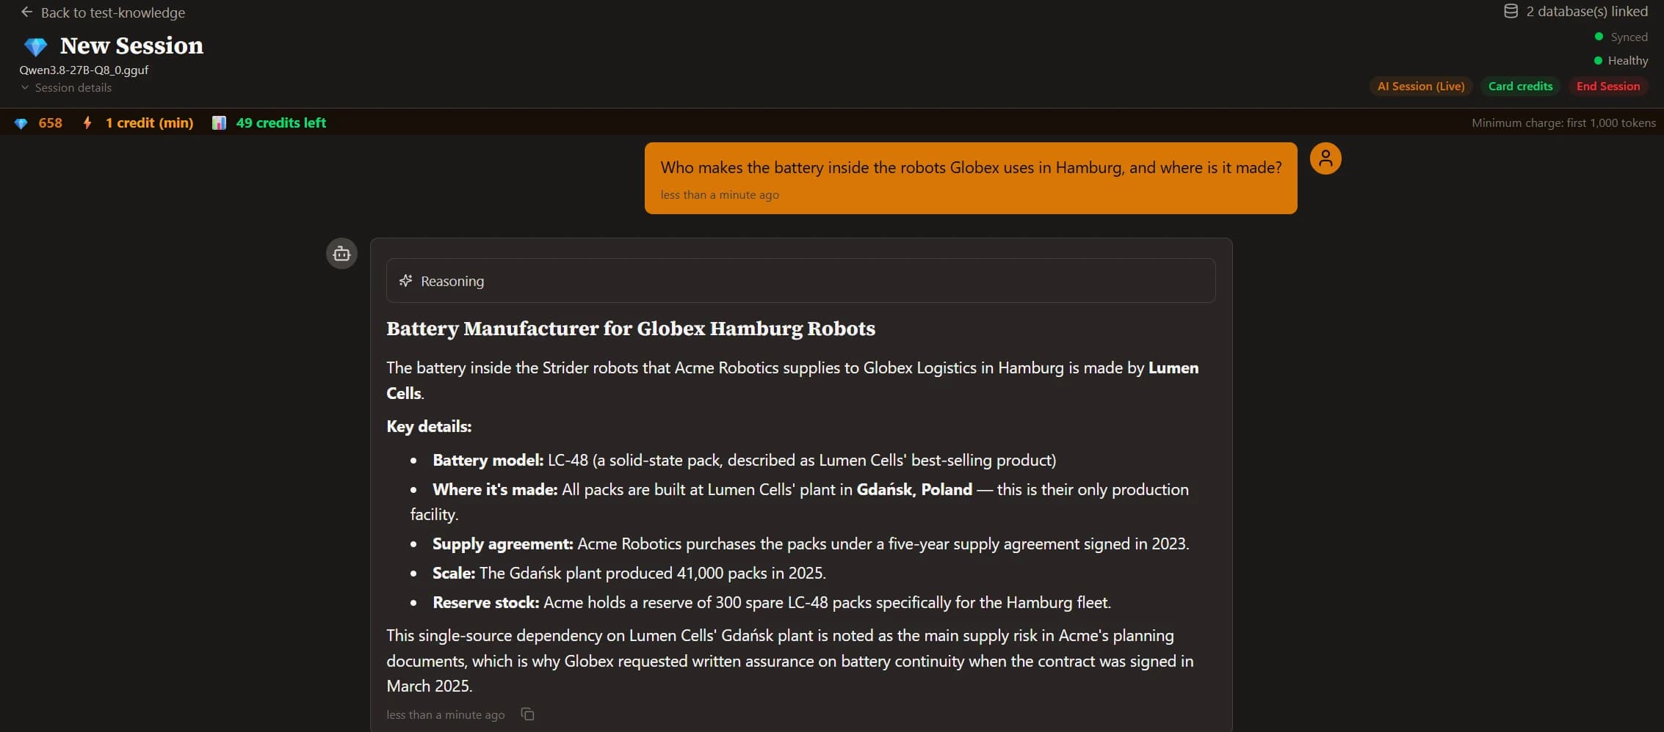Click the blue diamond token icon by 658

(21, 123)
